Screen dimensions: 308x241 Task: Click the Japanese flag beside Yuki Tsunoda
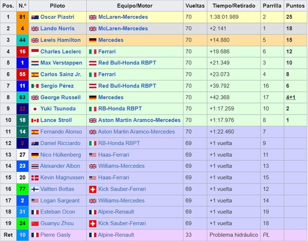[35, 109]
